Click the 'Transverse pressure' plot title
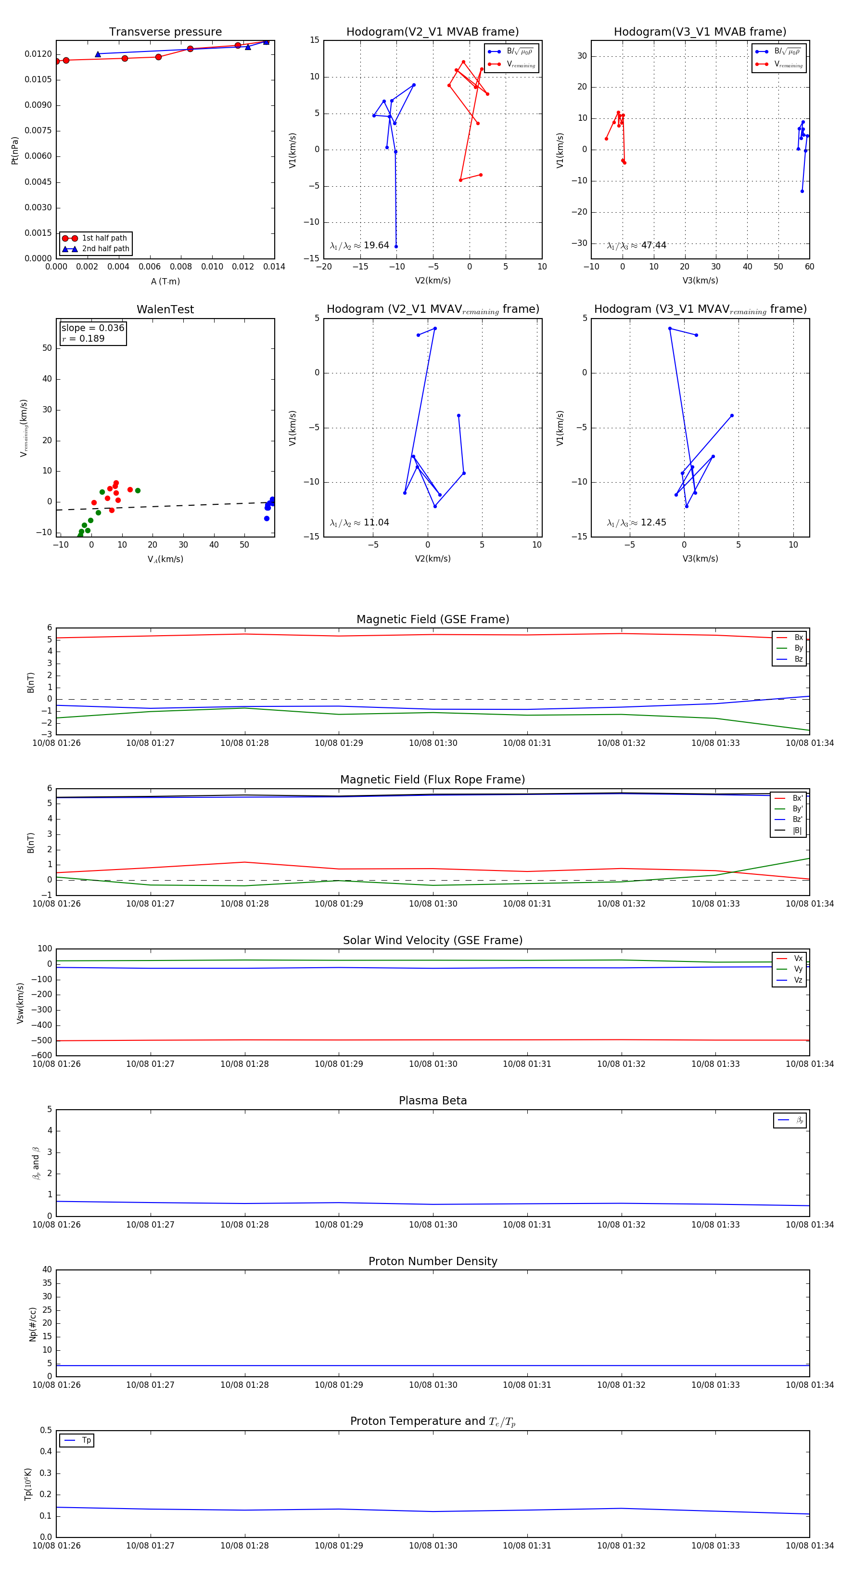 (x=165, y=32)
